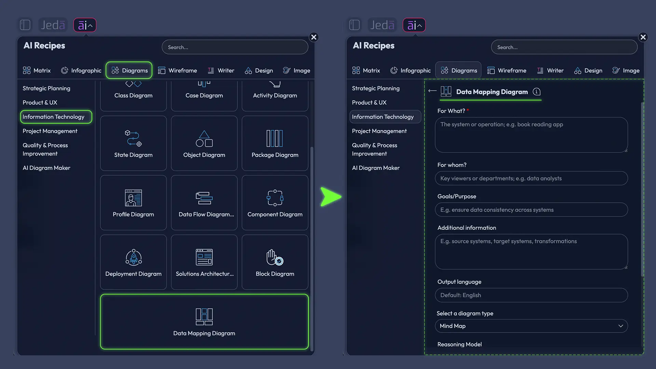The image size is (656, 369).
Task: Open the Image tab in left window
Action: click(297, 70)
